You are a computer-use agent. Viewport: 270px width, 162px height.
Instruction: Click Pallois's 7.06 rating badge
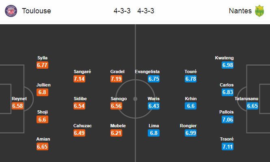coord(227,120)
